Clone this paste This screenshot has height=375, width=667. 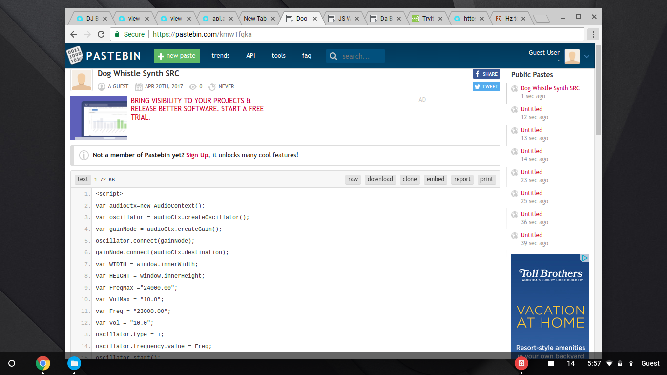(410, 179)
